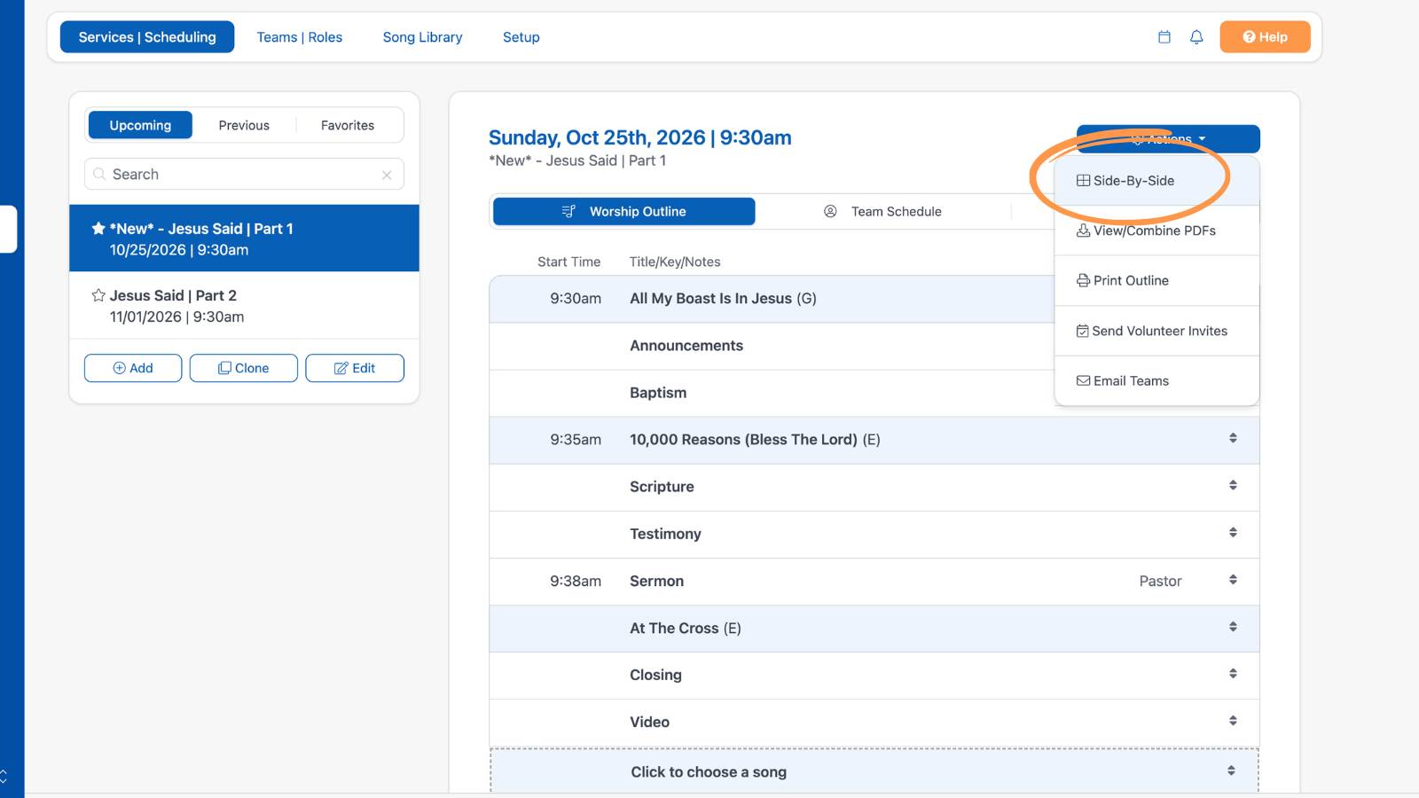The height and width of the screenshot is (798, 1419).
Task: Show the Favorites services tab
Action: 348,125
